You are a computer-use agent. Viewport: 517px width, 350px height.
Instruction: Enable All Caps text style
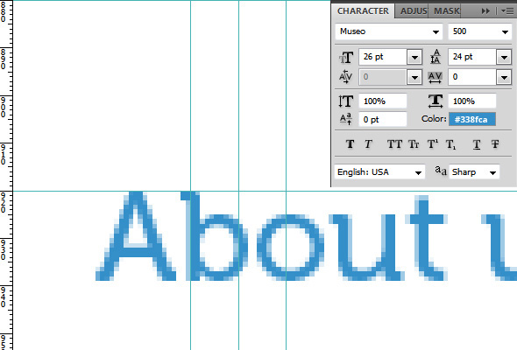point(394,143)
